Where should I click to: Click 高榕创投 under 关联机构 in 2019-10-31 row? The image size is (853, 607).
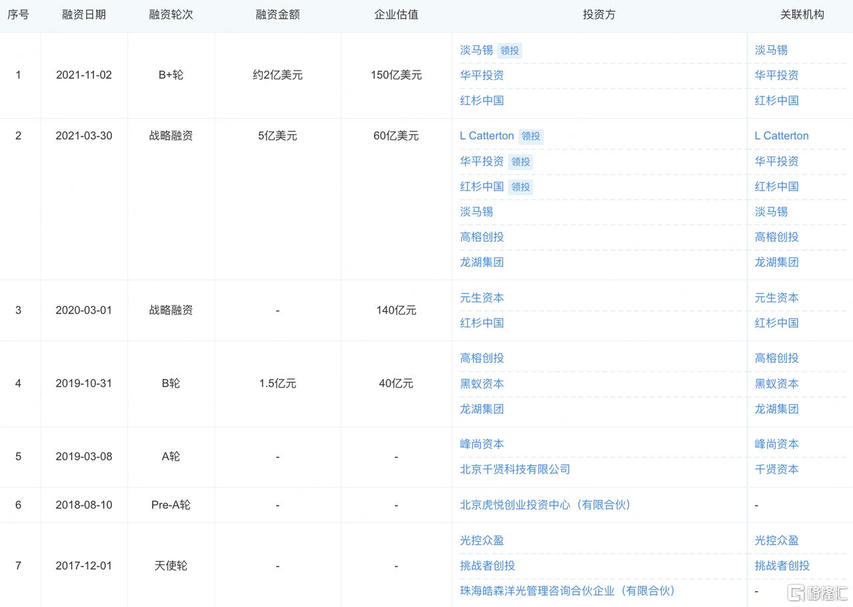(x=776, y=359)
